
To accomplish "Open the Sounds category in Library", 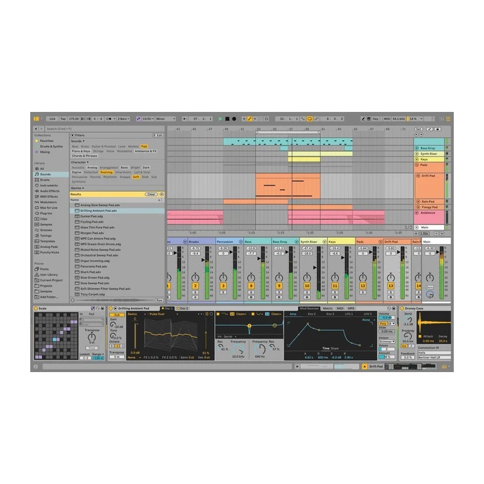I will (45, 174).
